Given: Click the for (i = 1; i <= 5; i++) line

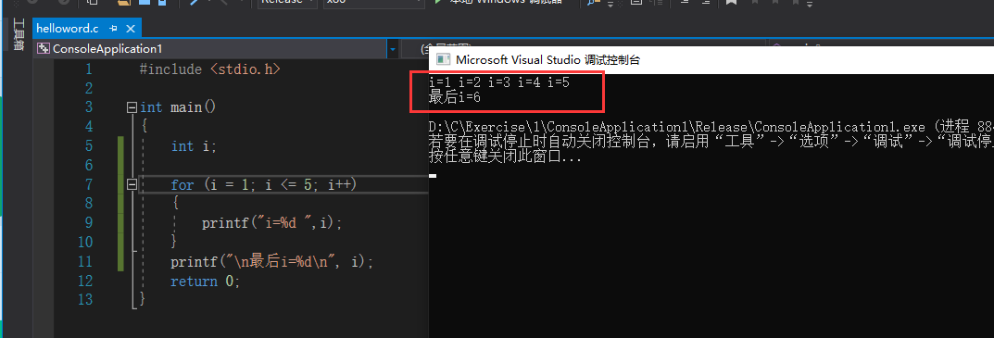Looking at the screenshot, I should tap(264, 184).
